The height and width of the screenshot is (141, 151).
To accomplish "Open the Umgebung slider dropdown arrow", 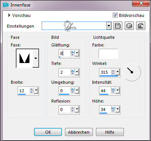I will [x=77, y=90].
